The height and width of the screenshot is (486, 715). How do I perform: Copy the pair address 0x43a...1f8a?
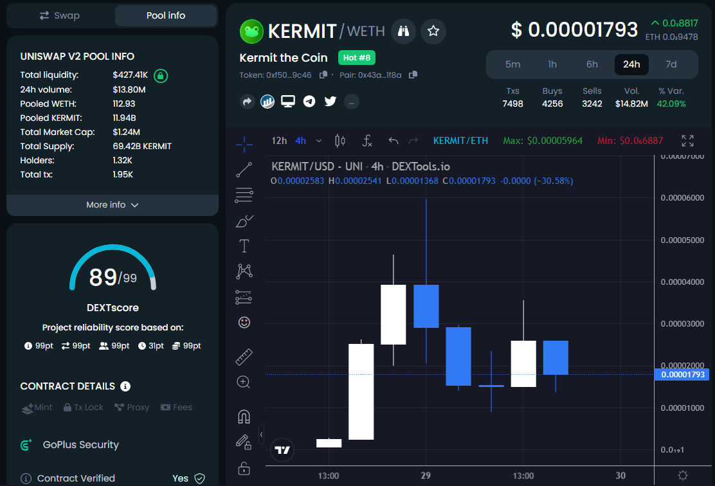(413, 75)
